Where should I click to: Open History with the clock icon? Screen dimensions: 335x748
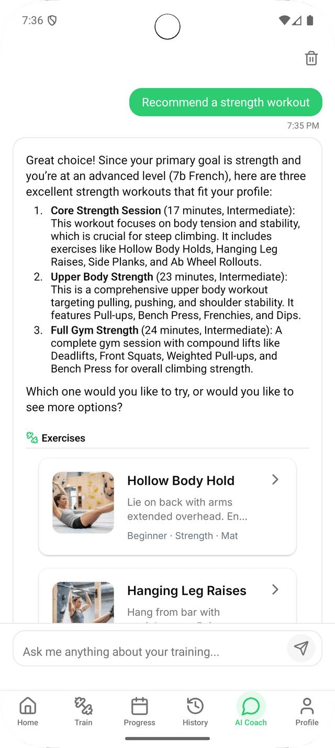195,706
